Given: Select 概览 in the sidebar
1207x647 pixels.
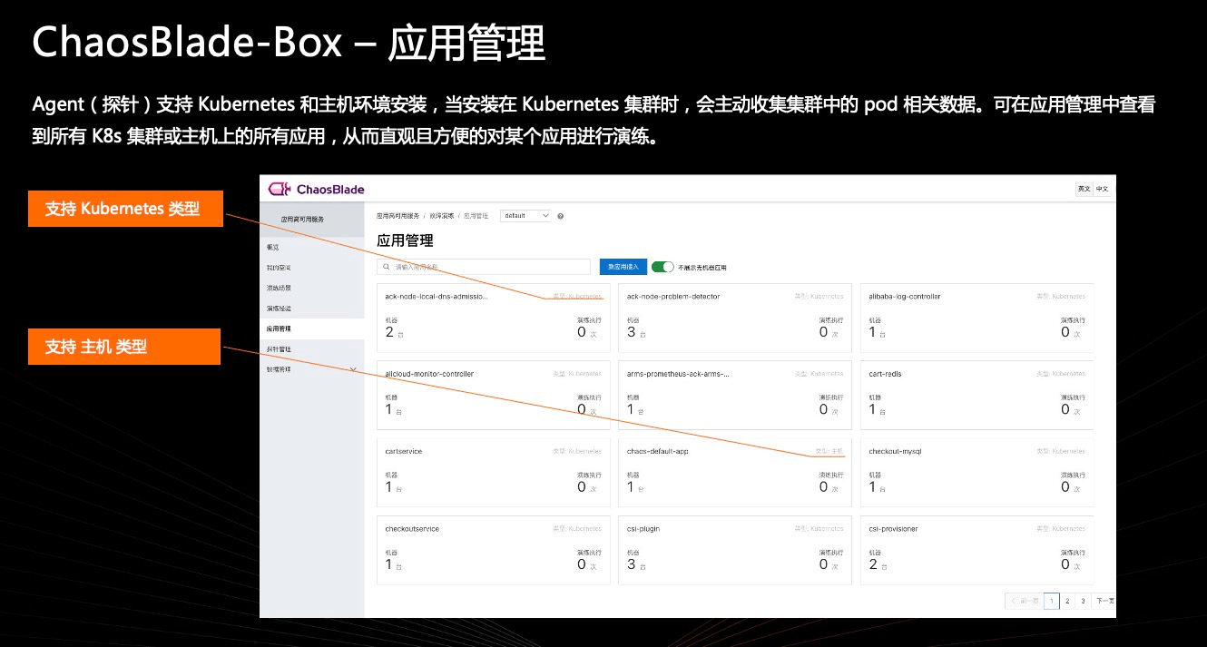Looking at the screenshot, I should [273, 247].
